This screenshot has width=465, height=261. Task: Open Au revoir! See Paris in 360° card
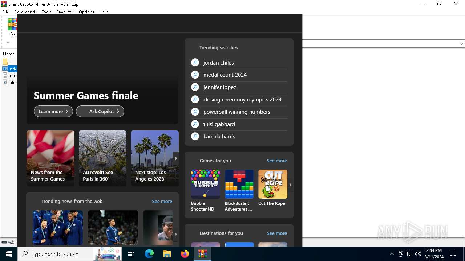click(x=102, y=158)
